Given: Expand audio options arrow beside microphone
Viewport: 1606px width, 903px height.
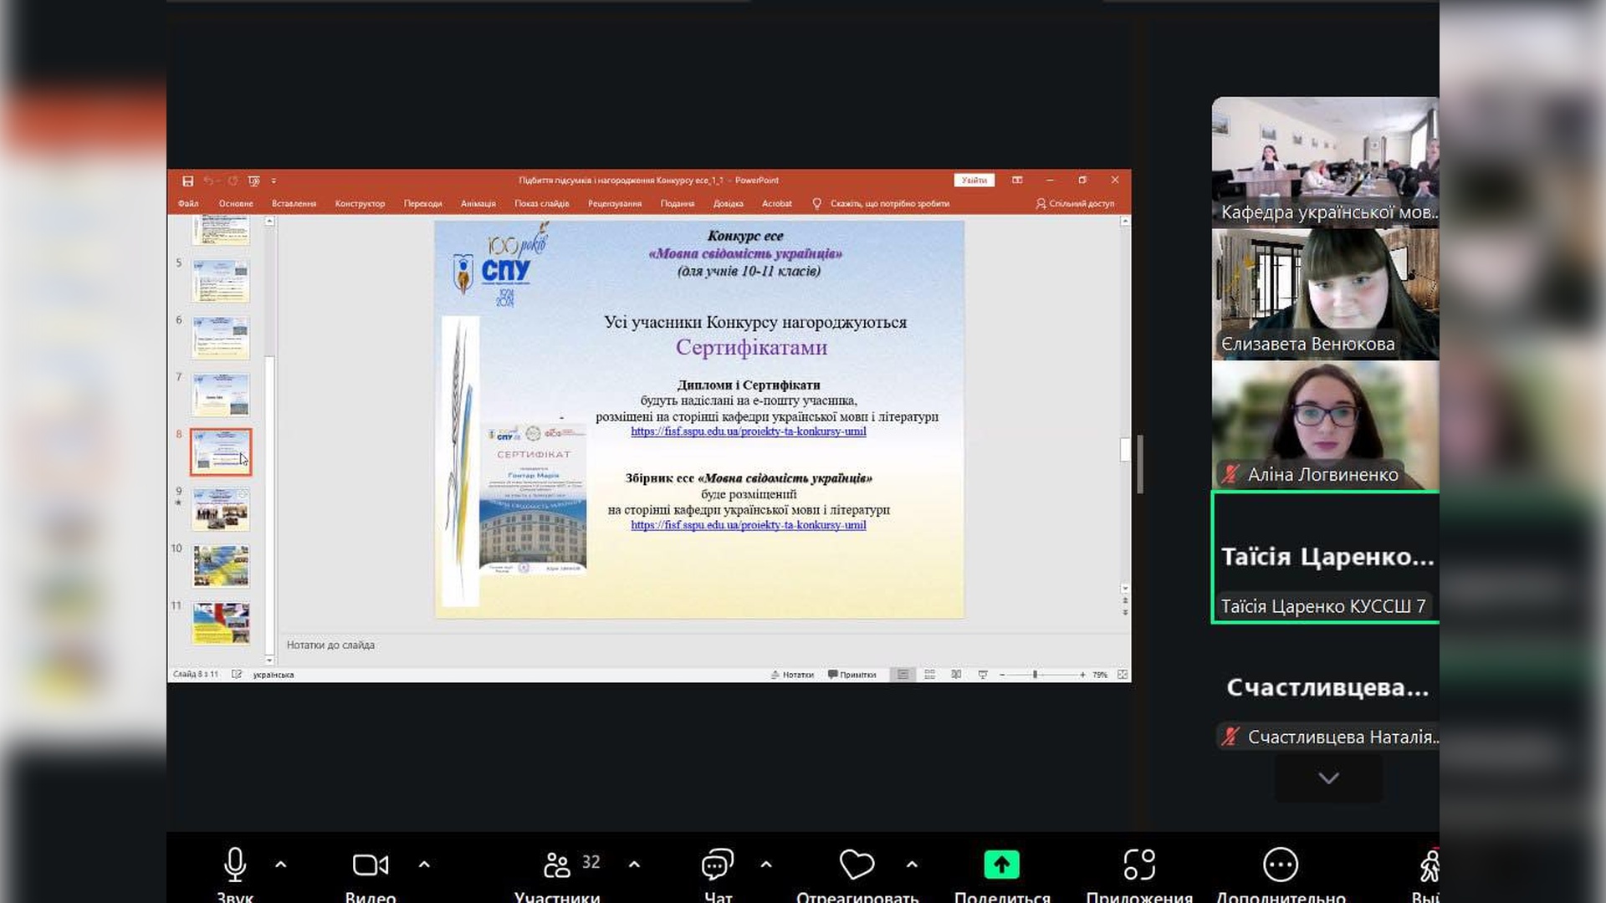Looking at the screenshot, I should (x=281, y=865).
